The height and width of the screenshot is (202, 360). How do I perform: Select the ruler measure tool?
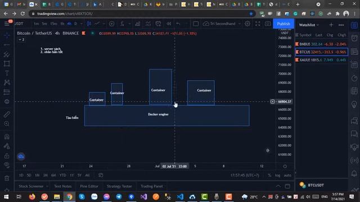click(x=7, y=114)
